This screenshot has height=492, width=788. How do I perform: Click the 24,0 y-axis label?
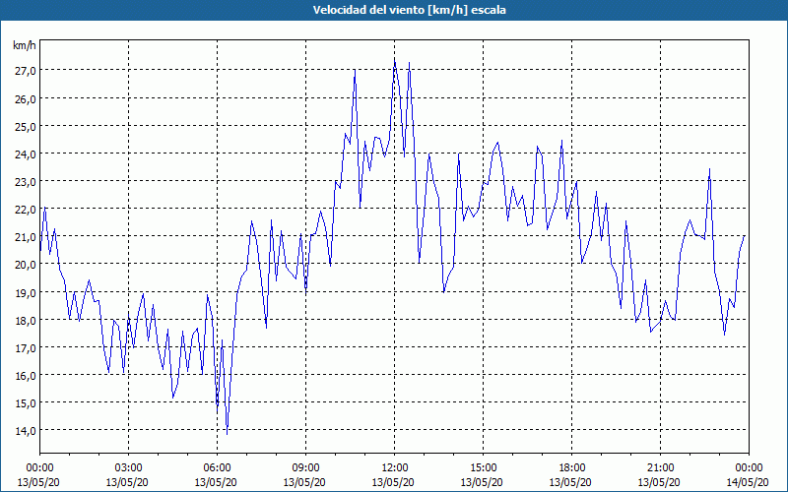tap(25, 154)
